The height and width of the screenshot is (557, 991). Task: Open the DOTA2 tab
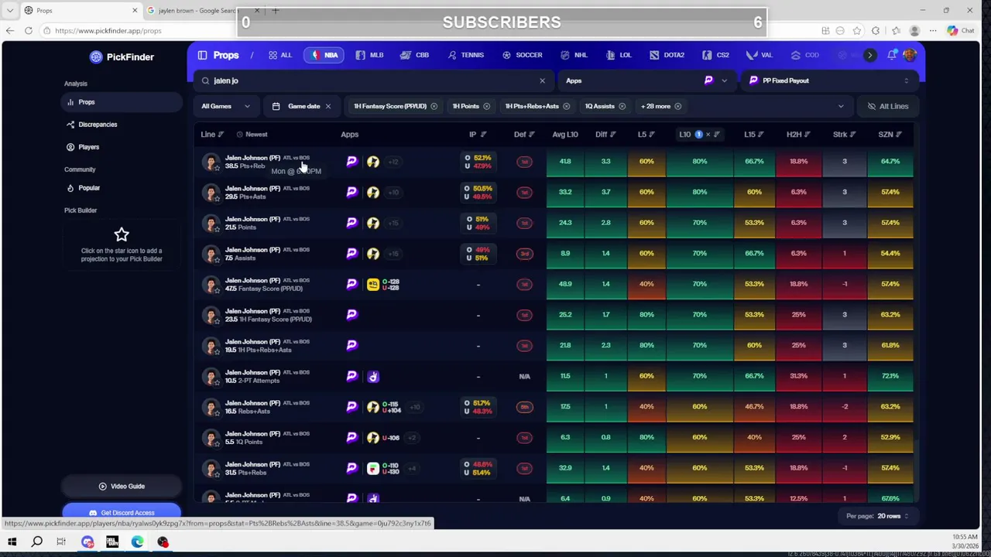667,55
